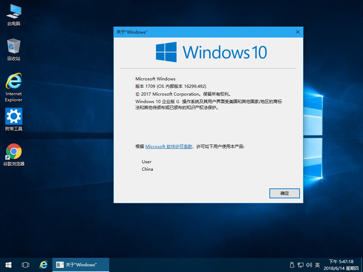
Task: Select the Internet Explorer desktop icon
Action: coord(14,87)
